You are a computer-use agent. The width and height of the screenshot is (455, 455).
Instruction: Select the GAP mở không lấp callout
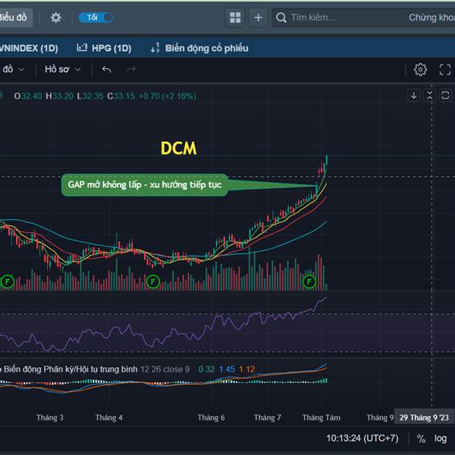coord(145,185)
